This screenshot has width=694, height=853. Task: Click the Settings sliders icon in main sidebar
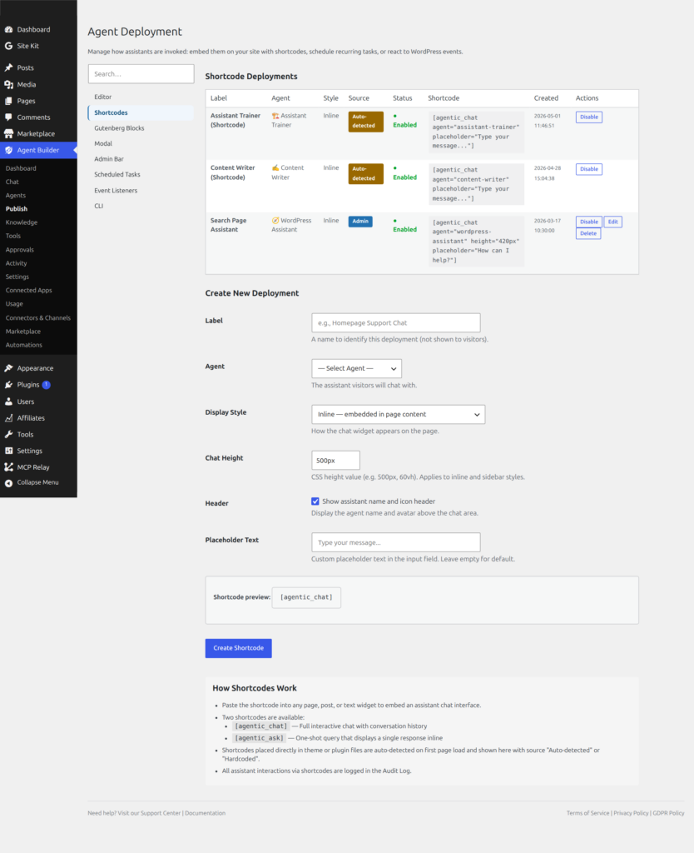[8, 451]
